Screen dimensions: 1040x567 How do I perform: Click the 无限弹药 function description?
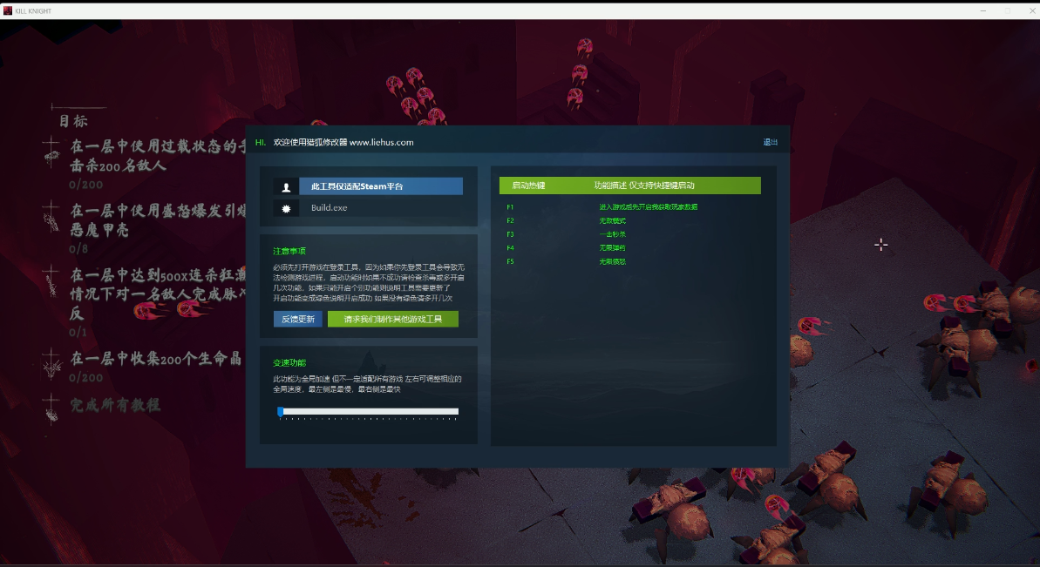coord(612,247)
